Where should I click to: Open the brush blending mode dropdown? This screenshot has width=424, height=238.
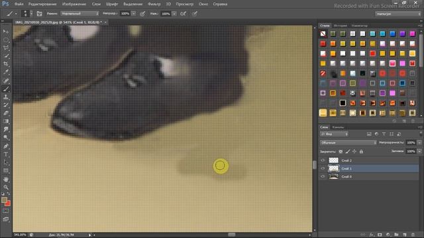[79, 13]
